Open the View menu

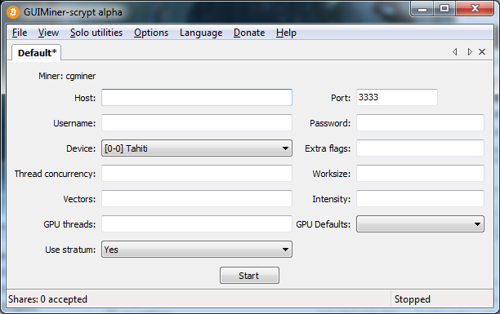(x=48, y=33)
